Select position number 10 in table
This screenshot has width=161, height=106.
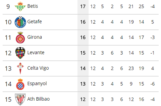pyautogui.click(x=8, y=22)
